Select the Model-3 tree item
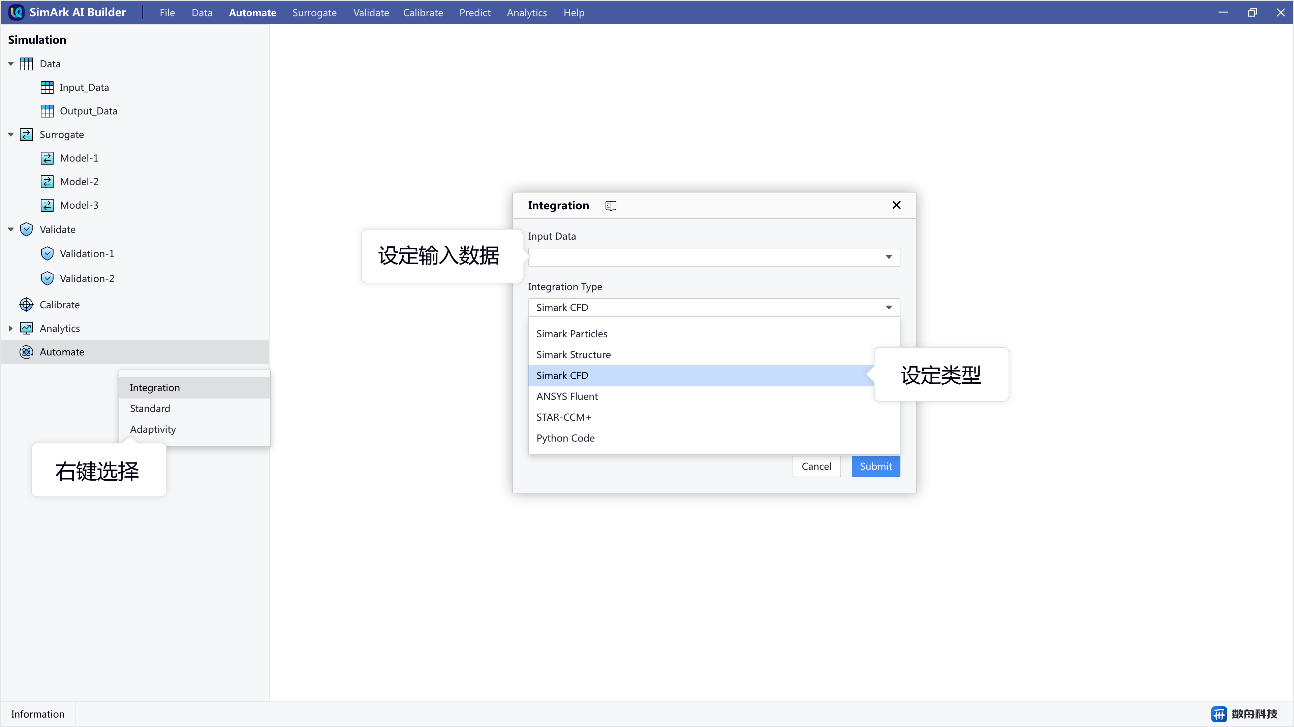 click(x=79, y=205)
